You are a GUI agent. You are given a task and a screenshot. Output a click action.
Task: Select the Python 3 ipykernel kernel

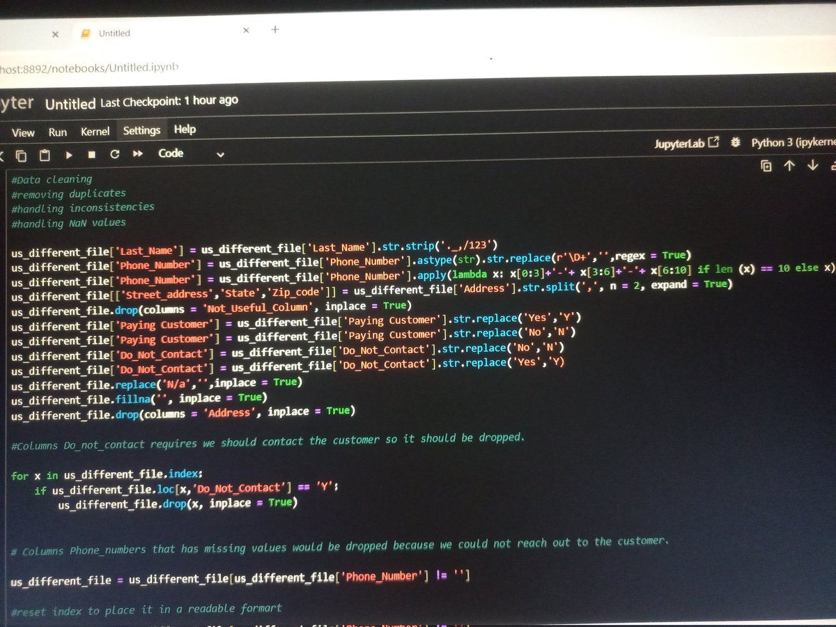point(793,143)
